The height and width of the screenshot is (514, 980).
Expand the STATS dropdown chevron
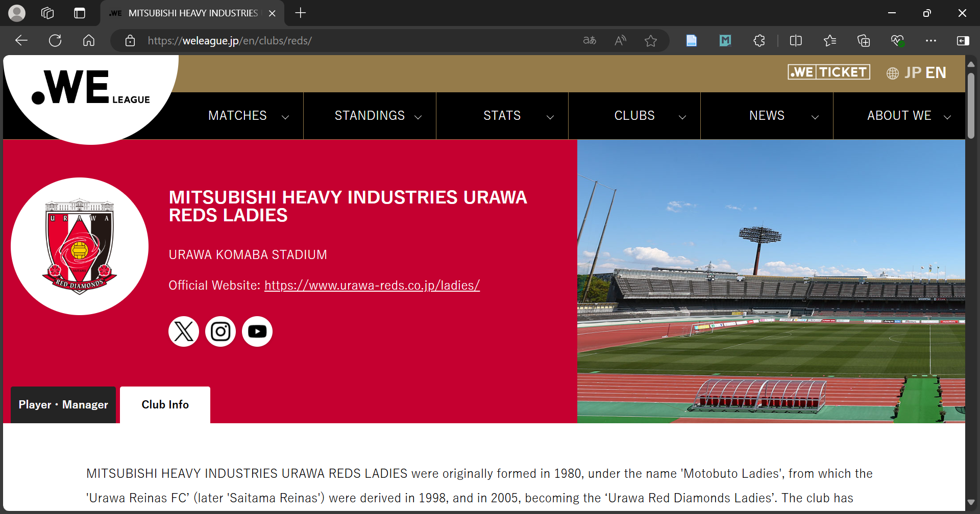tap(550, 117)
